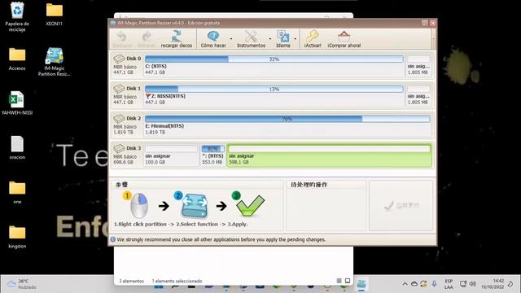521x293 pixels.
Task: Select the 598.1 GB sin asignar block
Action: pos(330,155)
